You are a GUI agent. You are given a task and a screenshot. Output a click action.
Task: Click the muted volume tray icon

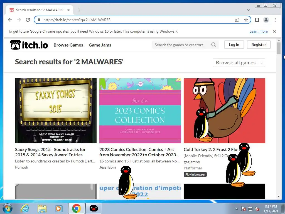(257, 209)
